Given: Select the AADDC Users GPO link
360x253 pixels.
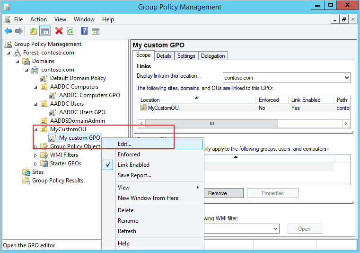Looking at the screenshot, I should coord(82,112).
